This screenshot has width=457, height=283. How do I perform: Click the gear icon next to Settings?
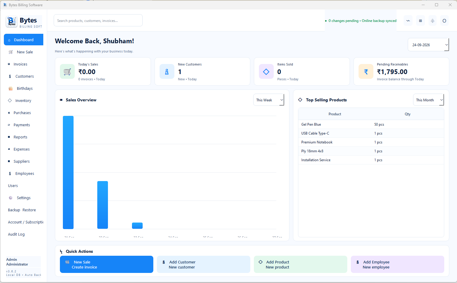pyautogui.click(x=11, y=198)
